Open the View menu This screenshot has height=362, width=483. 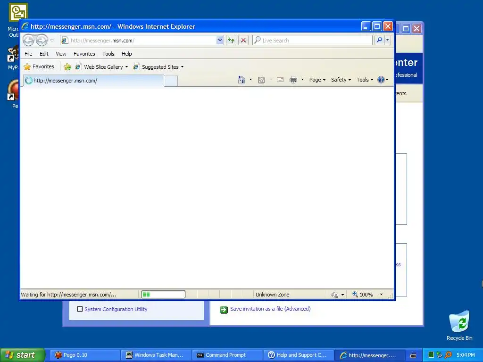61,54
